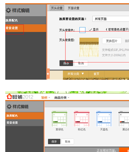Toggle the 显示 checkbox
This screenshot has width=129, height=152.
pos(90,29)
